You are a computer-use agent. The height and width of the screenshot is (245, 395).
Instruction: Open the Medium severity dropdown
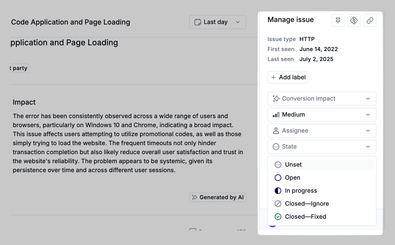point(368,115)
